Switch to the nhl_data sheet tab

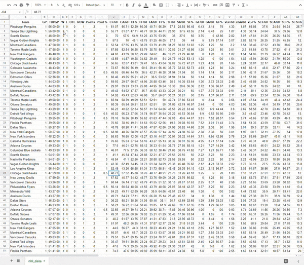point(35,261)
